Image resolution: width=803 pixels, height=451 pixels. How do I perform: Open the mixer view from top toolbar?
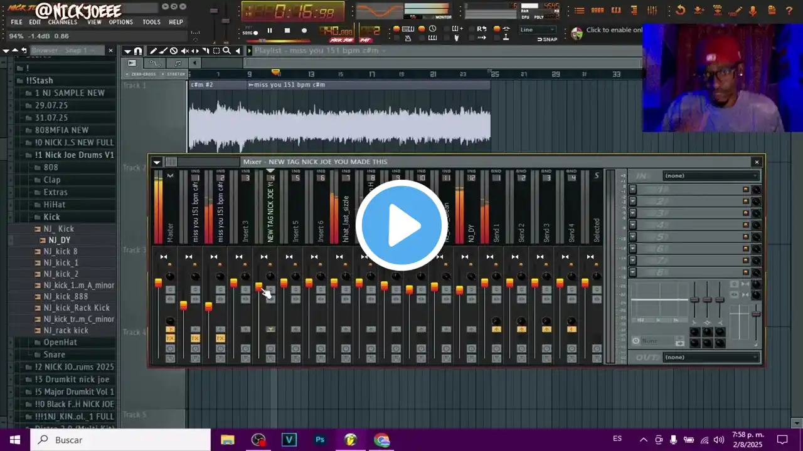point(652,11)
